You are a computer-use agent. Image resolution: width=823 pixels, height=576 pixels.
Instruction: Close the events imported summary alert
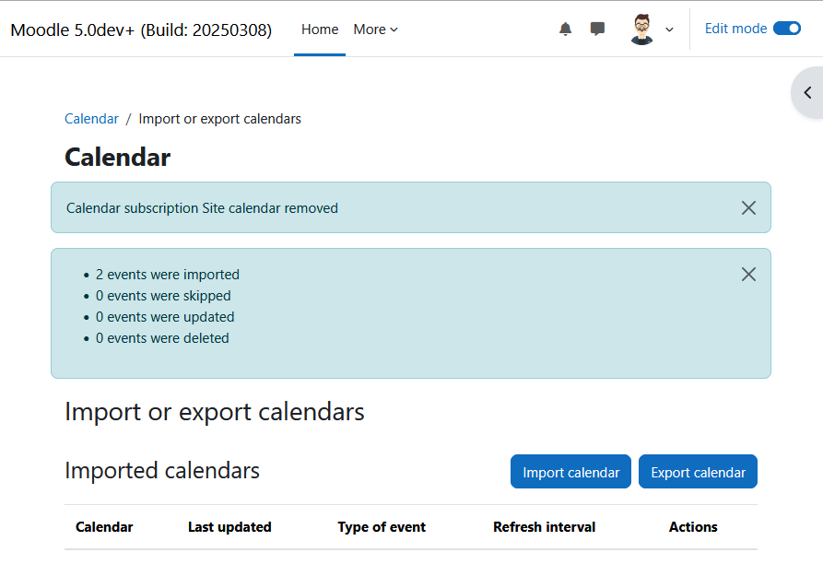click(x=748, y=274)
